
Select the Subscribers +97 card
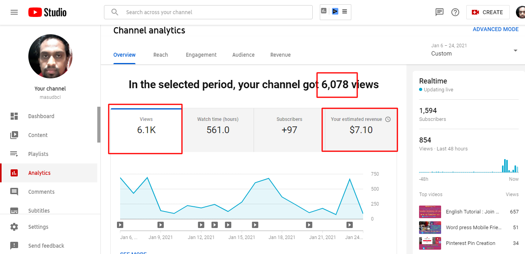click(289, 130)
